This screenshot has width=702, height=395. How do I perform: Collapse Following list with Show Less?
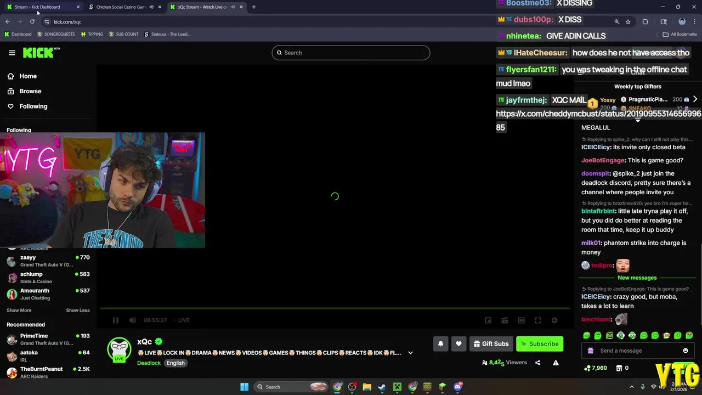(x=78, y=311)
